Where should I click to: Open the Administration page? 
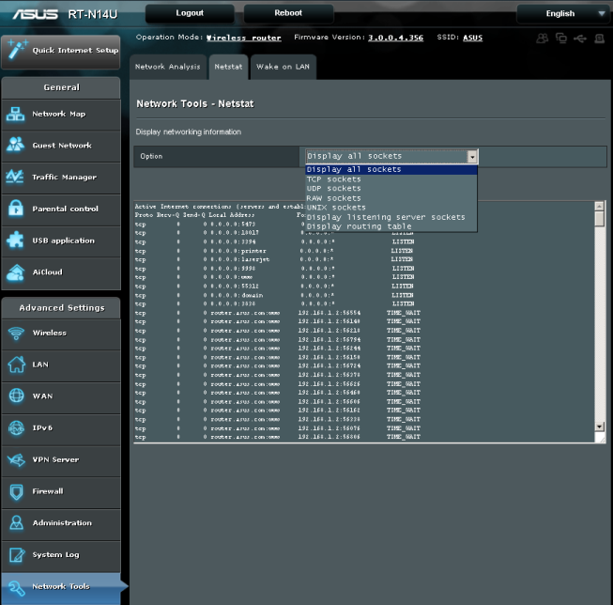tap(61, 523)
